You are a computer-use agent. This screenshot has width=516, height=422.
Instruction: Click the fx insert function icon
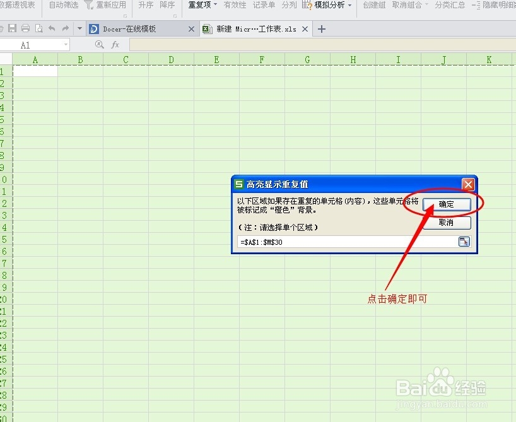pyautogui.click(x=115, y=45)
